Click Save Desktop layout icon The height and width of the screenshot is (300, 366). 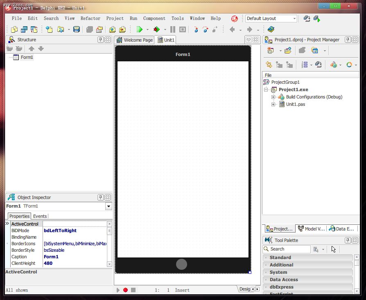point(307,18)
